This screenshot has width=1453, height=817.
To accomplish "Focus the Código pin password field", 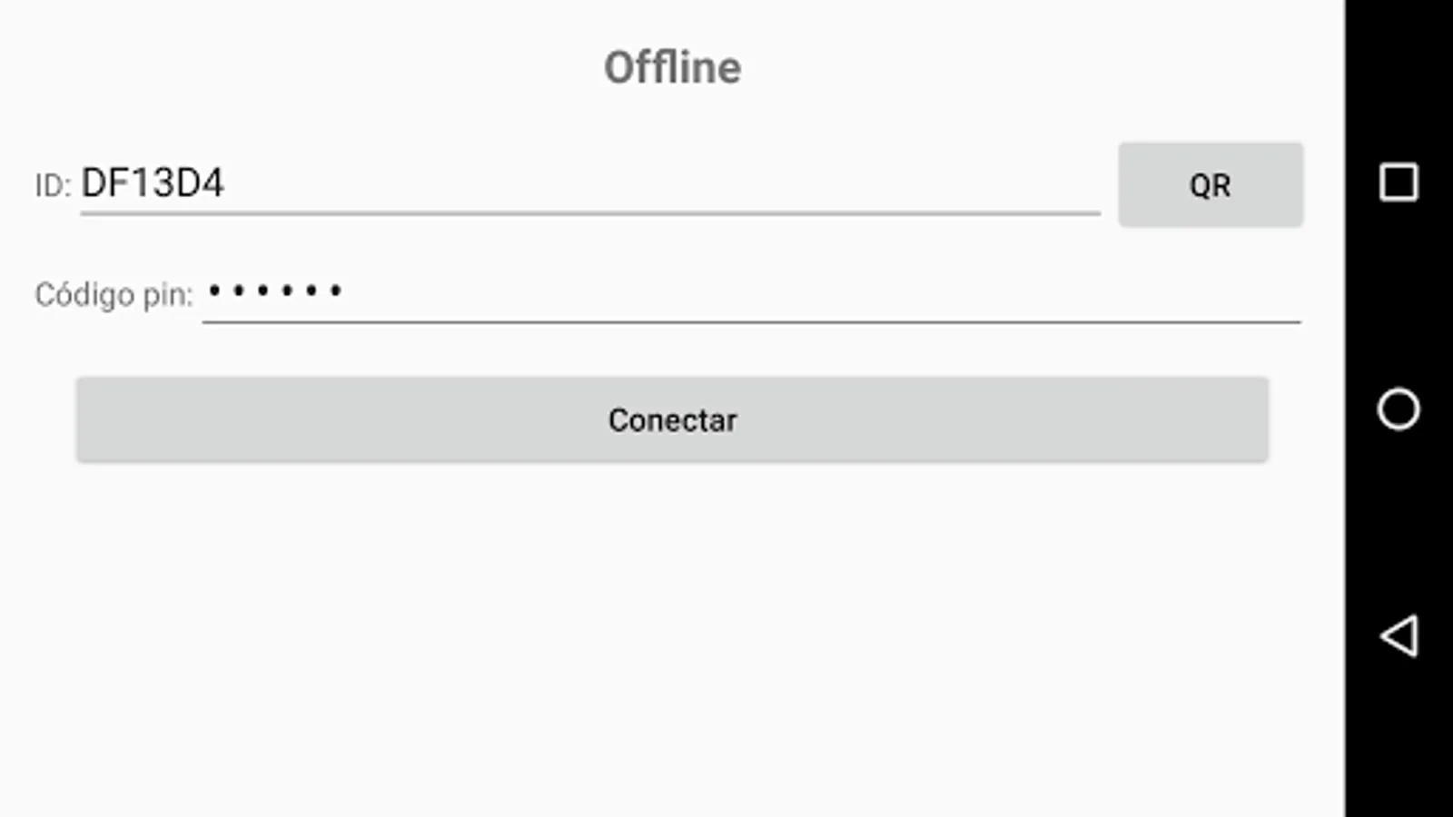I will (751, 292).
